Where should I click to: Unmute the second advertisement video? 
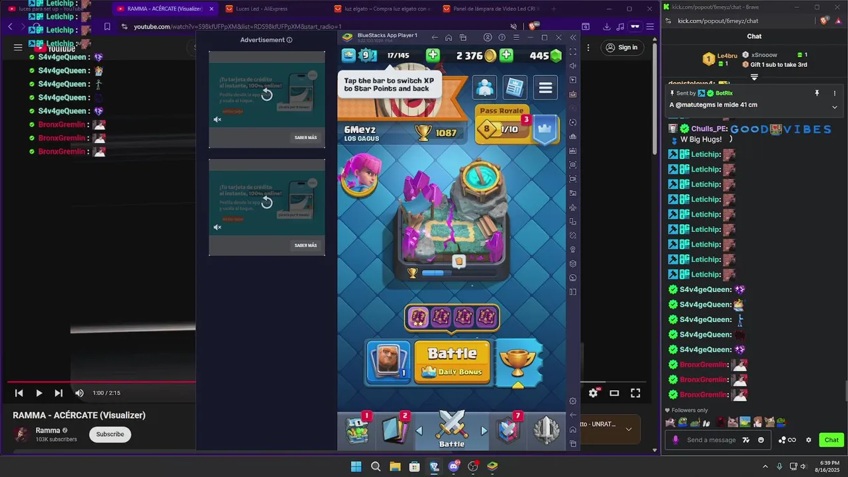[217, 227]
